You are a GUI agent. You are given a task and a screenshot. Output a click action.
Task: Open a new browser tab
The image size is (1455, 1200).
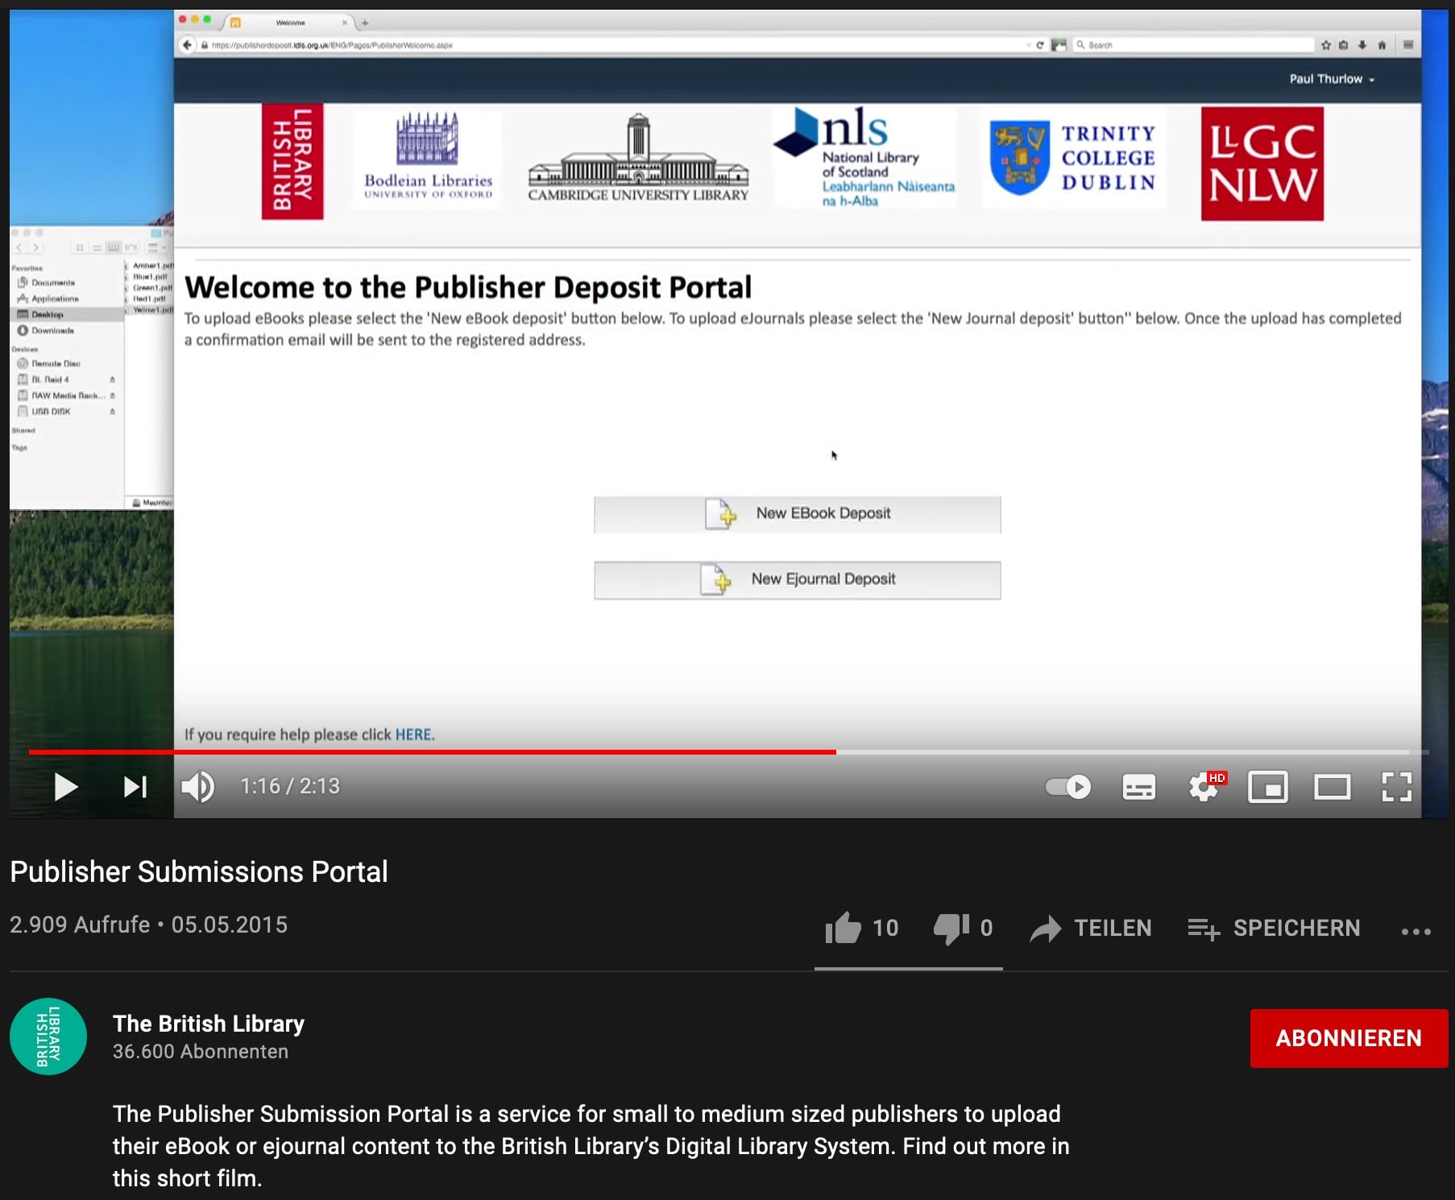click(x=365, y=23)
